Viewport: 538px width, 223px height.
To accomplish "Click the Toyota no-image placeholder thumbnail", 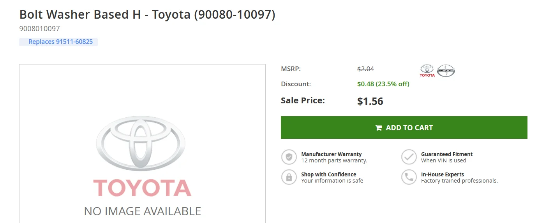I will [142, 144].
